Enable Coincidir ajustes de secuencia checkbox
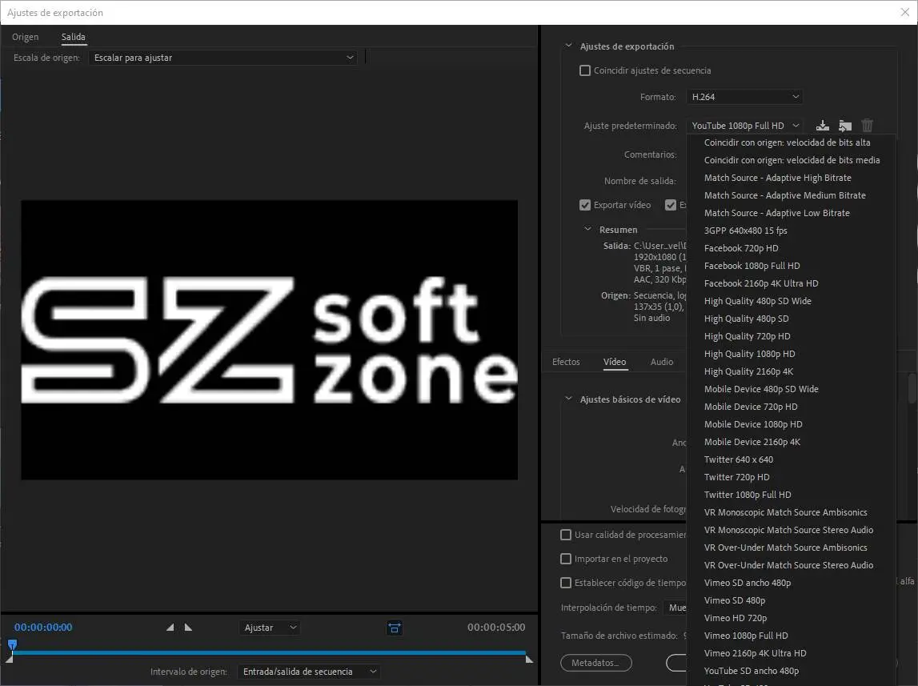Screen dimensions: 918x686 pyautogui.click(x=585, y=70)
